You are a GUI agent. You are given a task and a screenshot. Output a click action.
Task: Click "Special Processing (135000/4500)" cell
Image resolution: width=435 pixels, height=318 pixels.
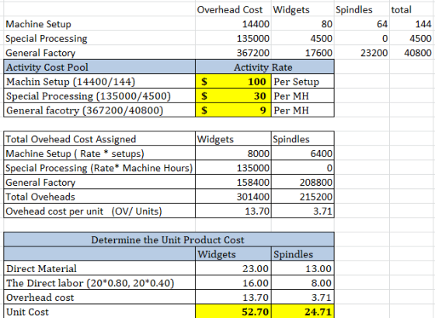99,96
